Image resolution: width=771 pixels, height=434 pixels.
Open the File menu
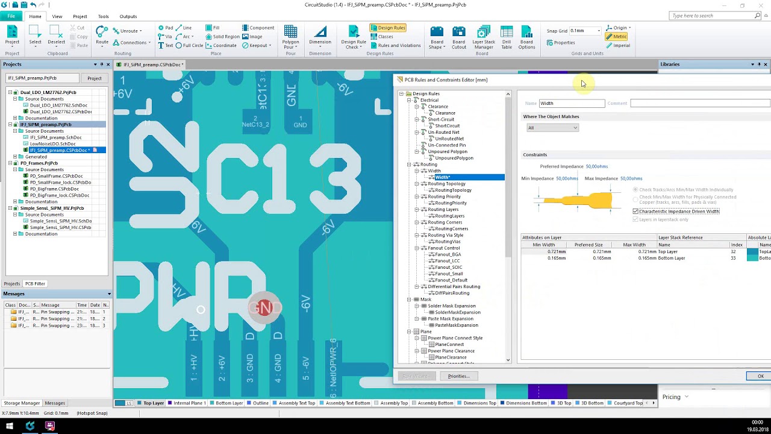tap(11, 16)
